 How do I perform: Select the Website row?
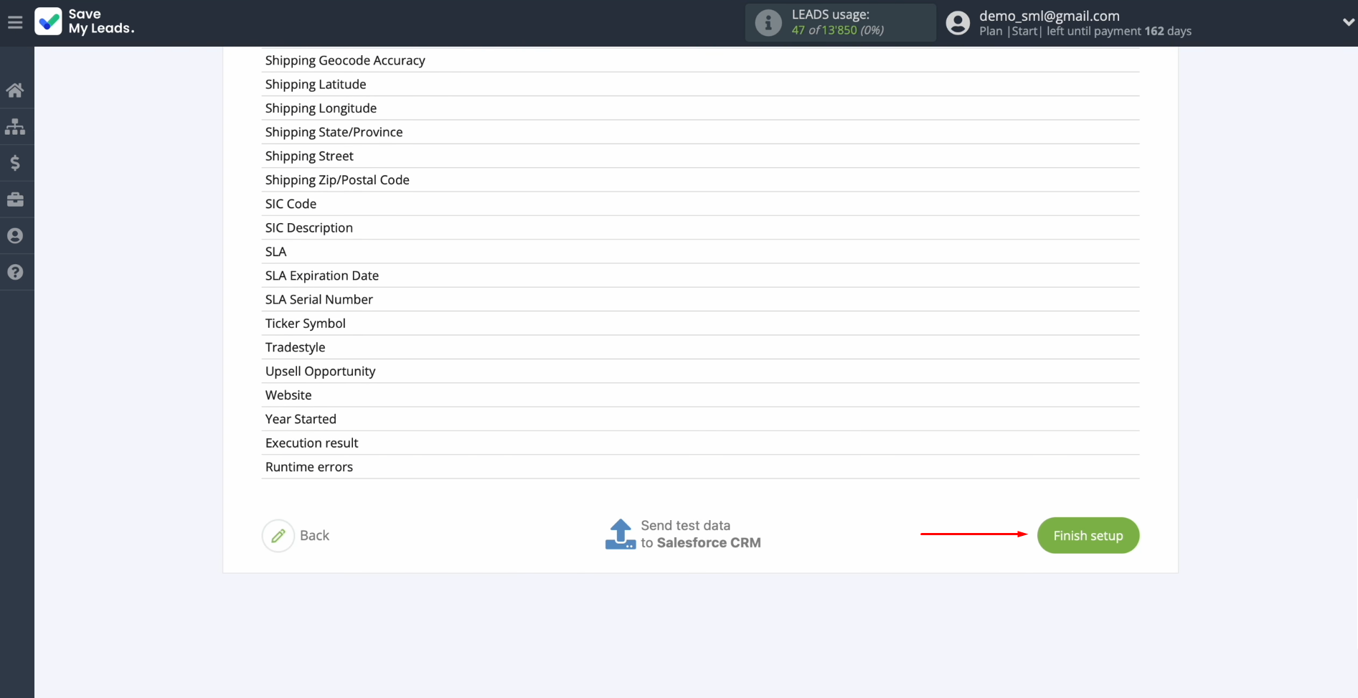(700, 395)
